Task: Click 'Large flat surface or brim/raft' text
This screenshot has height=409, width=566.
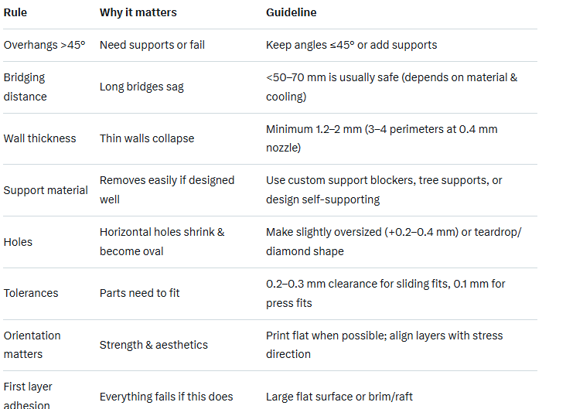Action: coord(339,397)
